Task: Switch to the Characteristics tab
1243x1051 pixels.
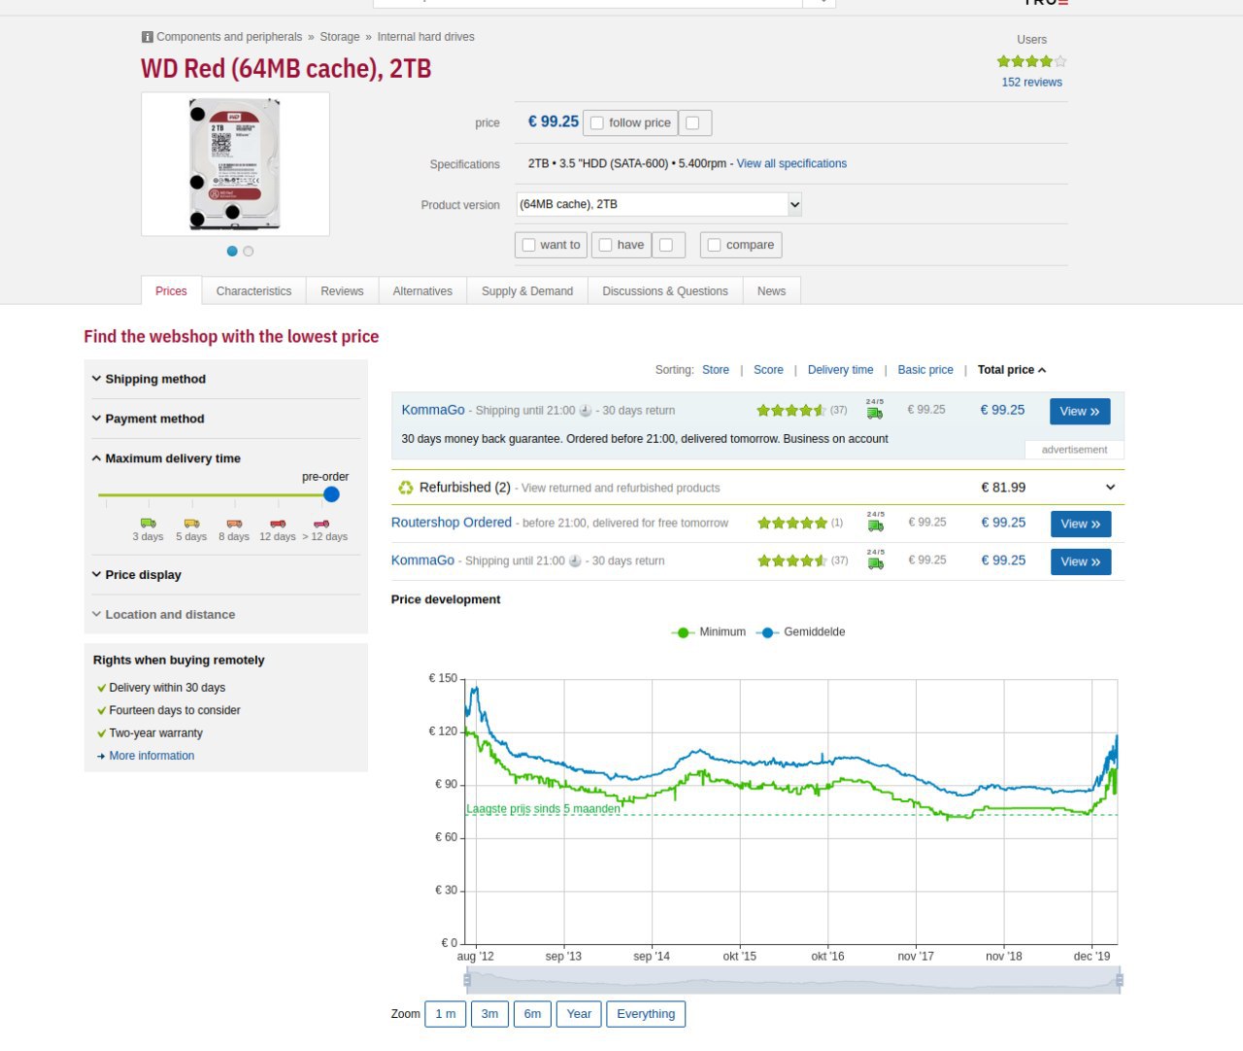Action: [253, 291]
